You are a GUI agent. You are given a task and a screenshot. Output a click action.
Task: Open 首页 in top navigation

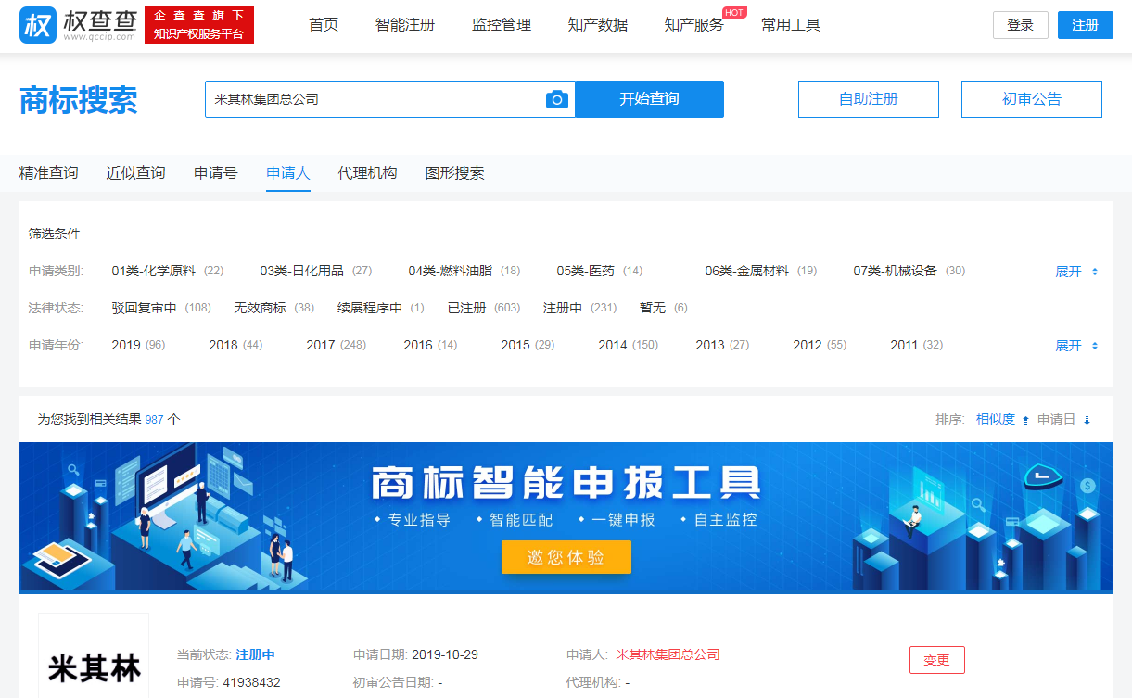(x=324, y=25)
